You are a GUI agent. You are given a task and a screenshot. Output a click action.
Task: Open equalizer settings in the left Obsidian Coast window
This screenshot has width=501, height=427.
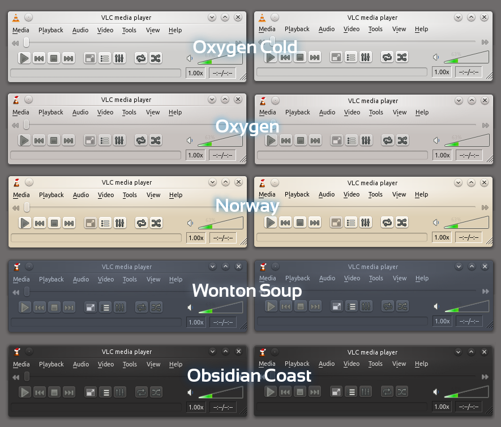(x=120, y=392)
